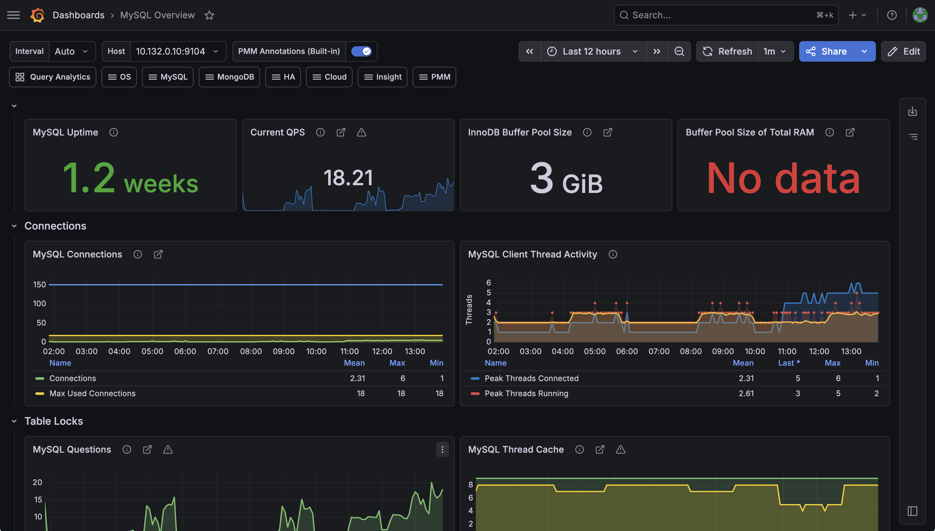Viewport: 935px width, 531px height.
Task: Show InnoDB Buffer Pool Size info icon
Action: 587,132
